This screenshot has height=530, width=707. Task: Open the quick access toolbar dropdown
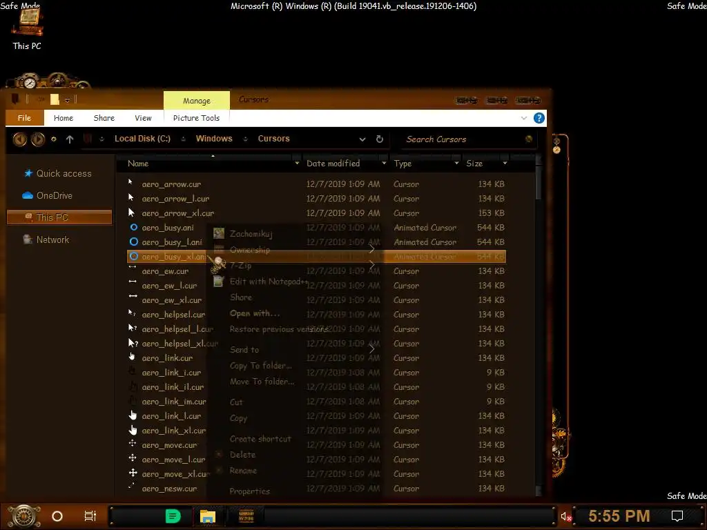tap(67, 99)
